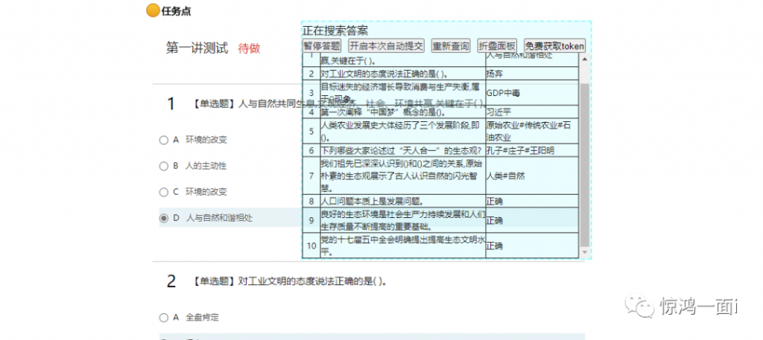This screenshot has height=340, width=763.
Task: Click the answer panel's vertical scrollbar
Action: point(585,164)
